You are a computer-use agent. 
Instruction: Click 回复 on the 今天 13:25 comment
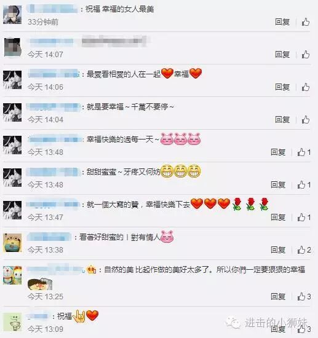278,297
